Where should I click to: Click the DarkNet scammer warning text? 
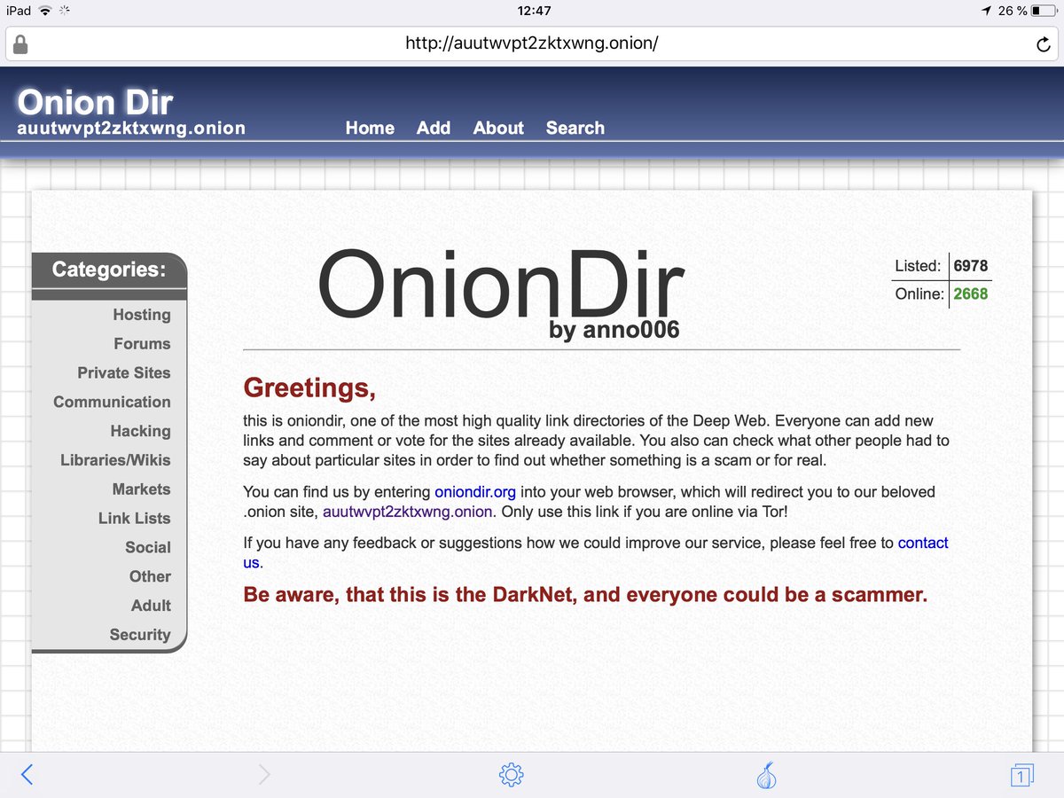click(x=585, y=595)
